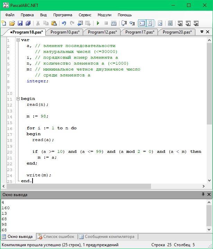Screen dimensions: 213x249
Task: Copy selection using the copy icon
Action: (x=46, y=23)
